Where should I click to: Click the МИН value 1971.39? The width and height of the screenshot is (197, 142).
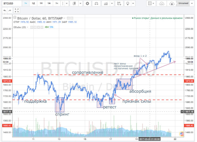coord(57,22)
